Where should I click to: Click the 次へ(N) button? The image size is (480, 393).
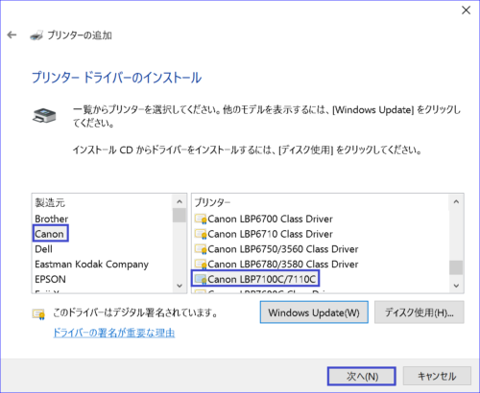(x=362, y=376)
